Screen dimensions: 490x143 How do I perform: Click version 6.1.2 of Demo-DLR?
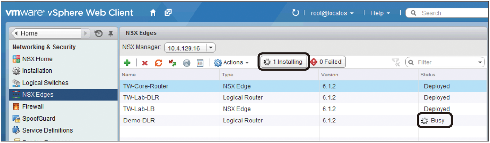[329, 120]
